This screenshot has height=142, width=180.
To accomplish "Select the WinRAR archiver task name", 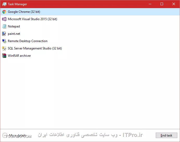I will tap(19, 56).
